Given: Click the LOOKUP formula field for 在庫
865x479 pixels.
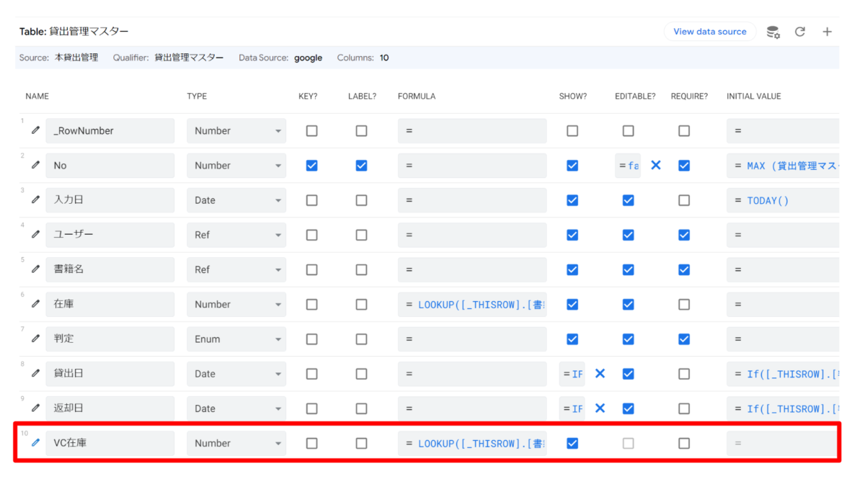Looking at the screenshot, I should 472,304.
